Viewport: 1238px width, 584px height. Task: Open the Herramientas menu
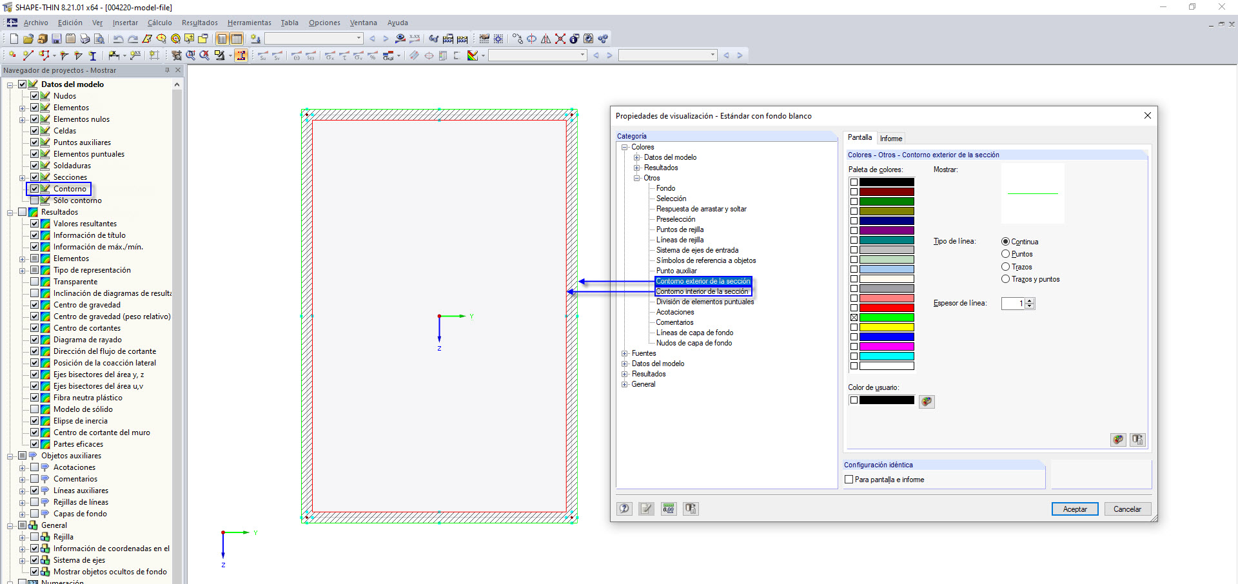click(x=249, y=23)
